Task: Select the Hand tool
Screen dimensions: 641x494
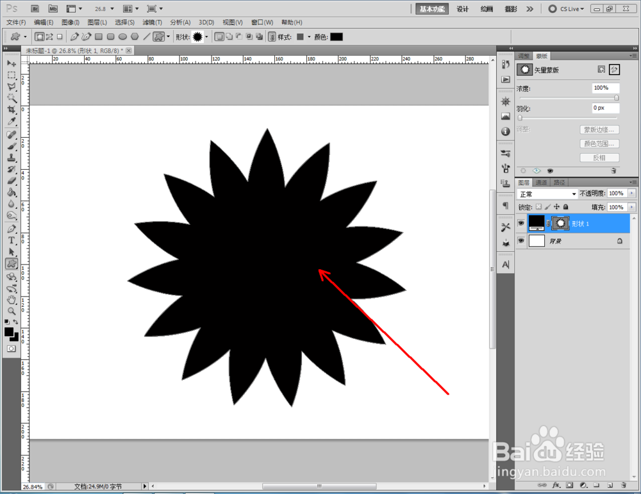Action: click(x=12, y=300)
